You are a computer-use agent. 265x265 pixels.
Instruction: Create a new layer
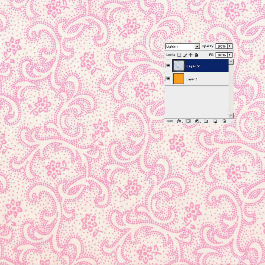(215, 121)
